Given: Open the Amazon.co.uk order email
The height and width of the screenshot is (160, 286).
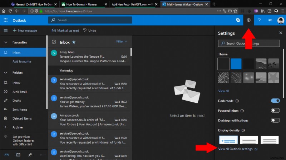Looking at the screenshot, I should 89,120.
